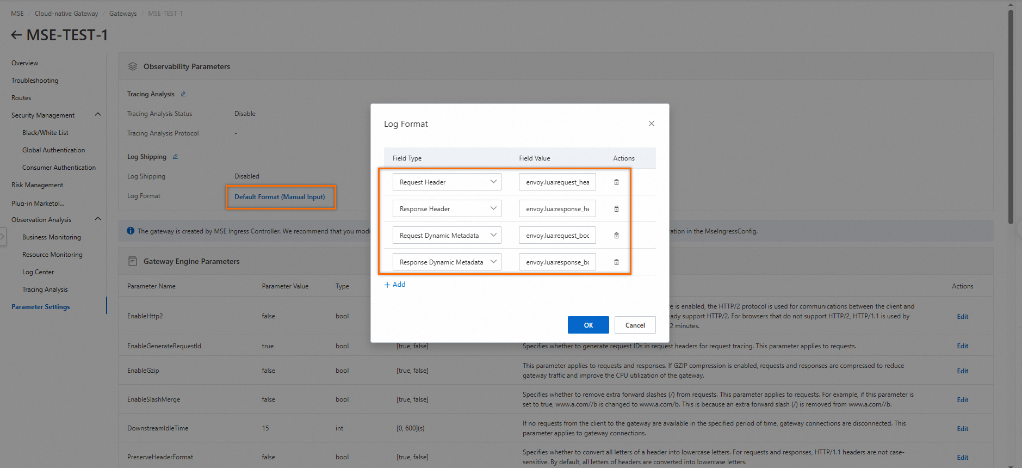This screenshot has width=1022, height=468.
Task: Click the envoy.lua:request_bod value field
Action: (558, 235)
